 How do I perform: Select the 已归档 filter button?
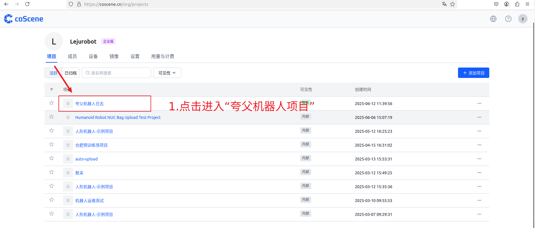tap(71, 73)
